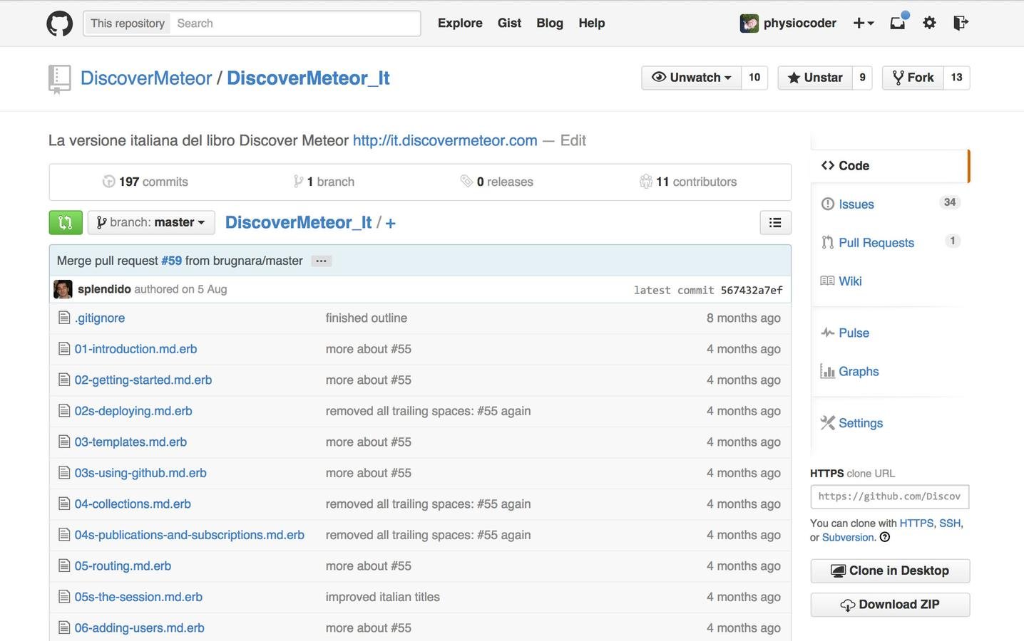Image resolution: width=1024 pixels, height=641 pixels.
Task: Open 04-collections.md.erb file
Action: (133, 504)
